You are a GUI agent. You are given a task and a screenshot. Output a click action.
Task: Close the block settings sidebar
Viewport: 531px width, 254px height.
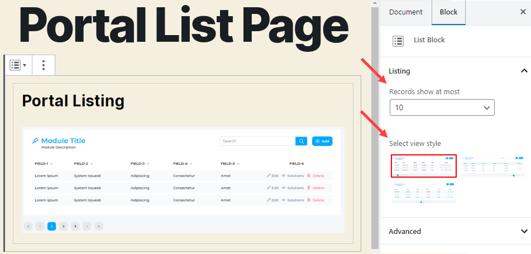click(522, 12)
